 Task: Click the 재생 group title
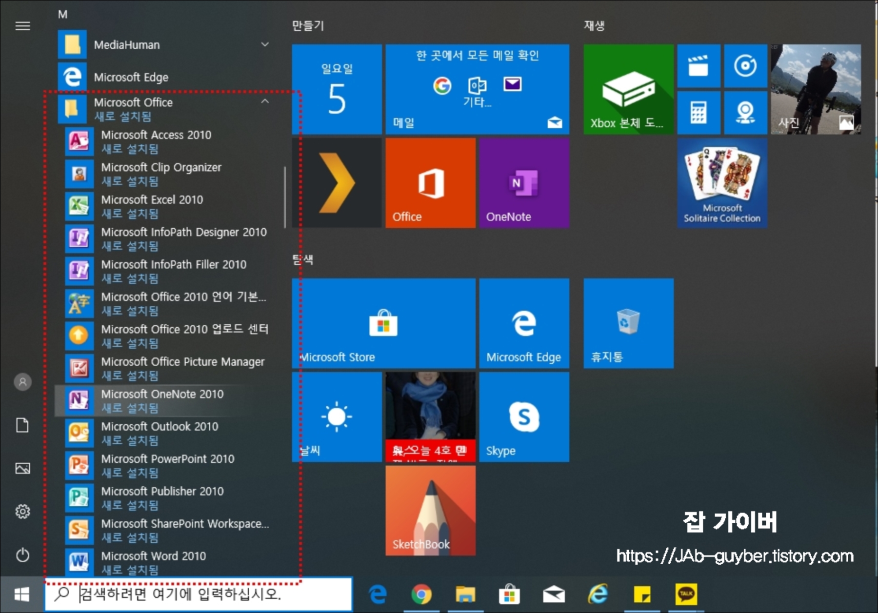[x=594, y=25]
